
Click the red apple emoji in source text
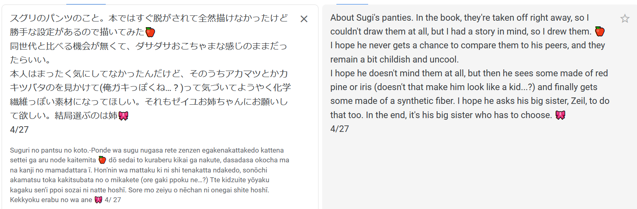coord(150,32)
